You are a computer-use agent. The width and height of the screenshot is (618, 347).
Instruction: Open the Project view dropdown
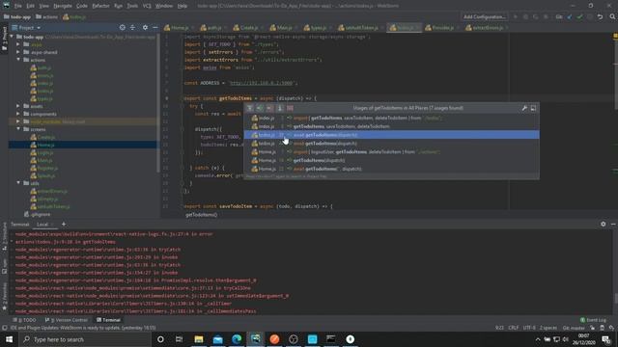[26, 28]
